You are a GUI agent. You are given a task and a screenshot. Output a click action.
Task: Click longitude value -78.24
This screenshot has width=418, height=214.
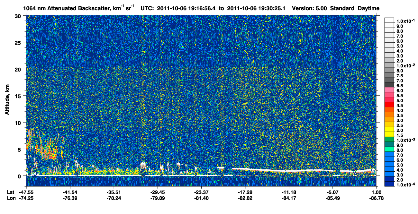coord(114,198)
